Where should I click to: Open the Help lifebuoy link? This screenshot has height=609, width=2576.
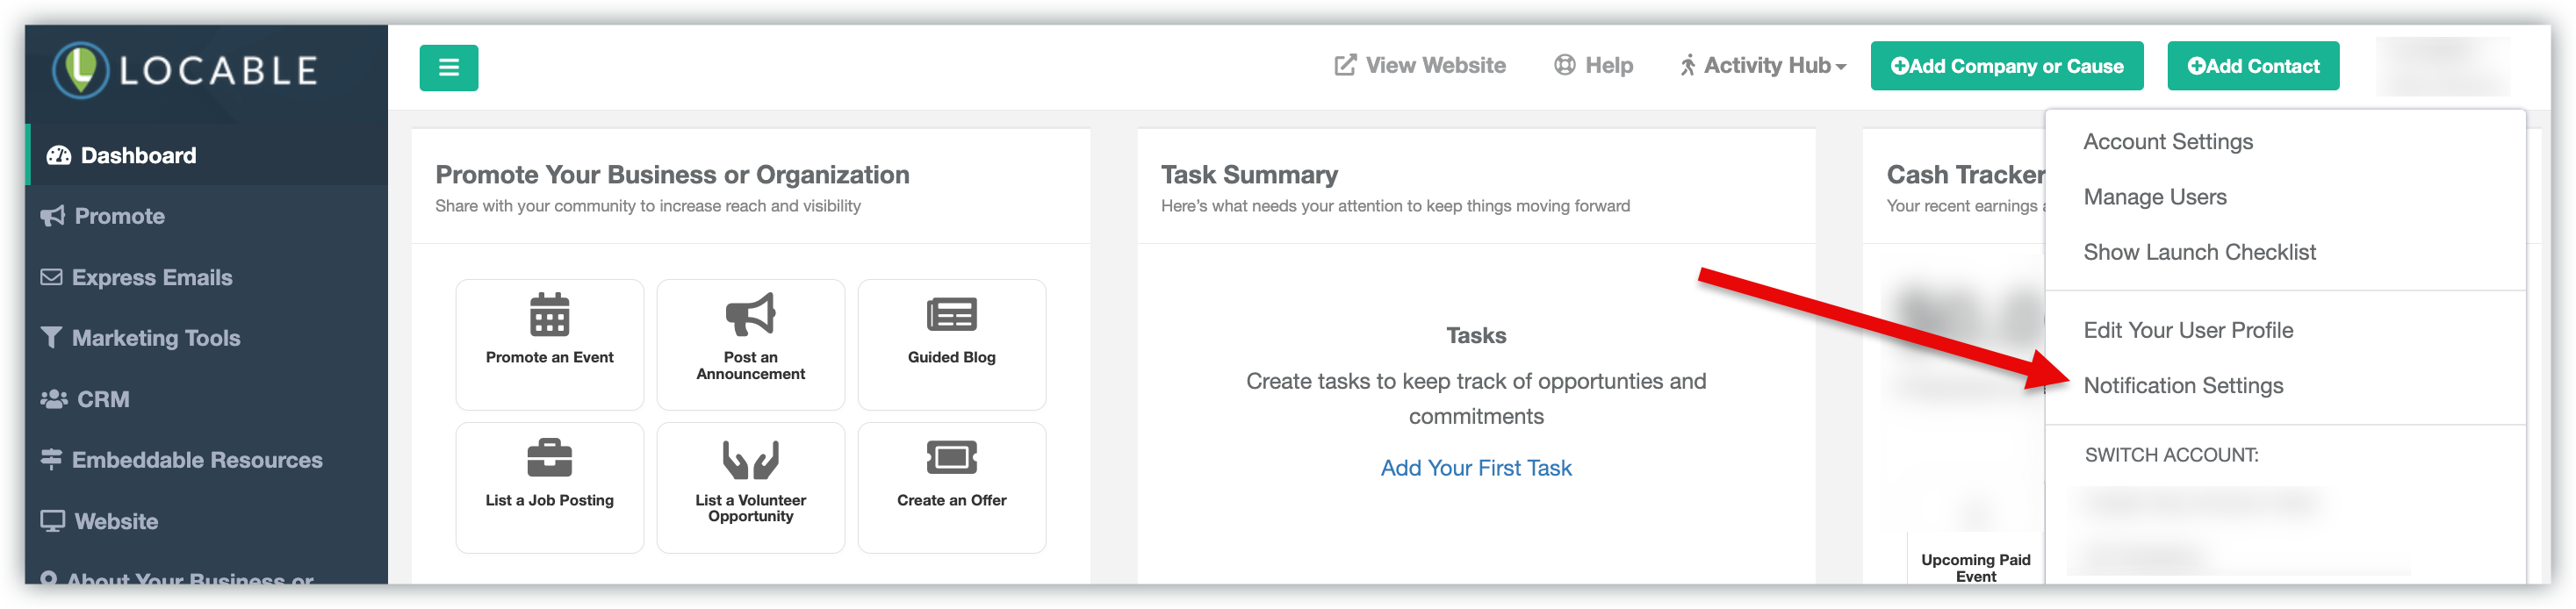point(1593,66)
